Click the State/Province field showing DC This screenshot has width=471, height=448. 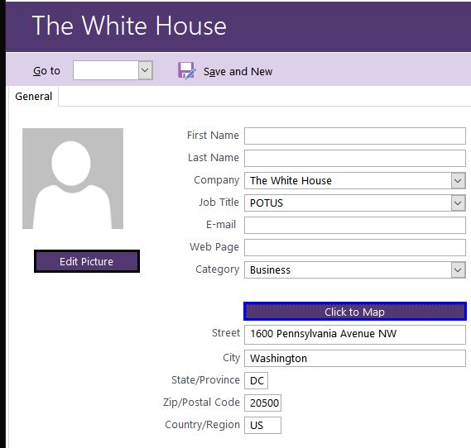[256, 380]
